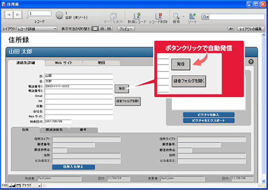Click the 会社名 field

[79, 112]
